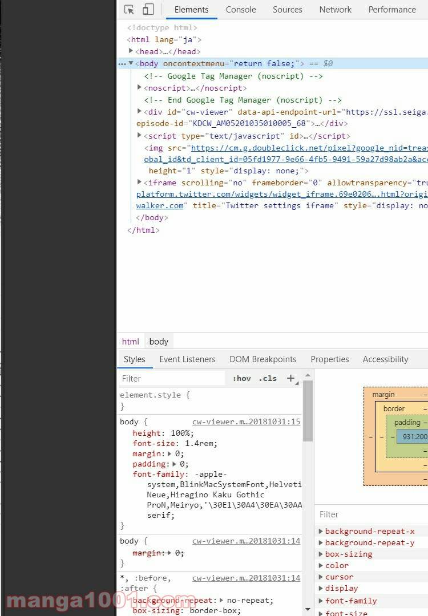Screen dimensions: 428x616
Task: Click the styles Filter input field
Action: click(x=171, y=378)
